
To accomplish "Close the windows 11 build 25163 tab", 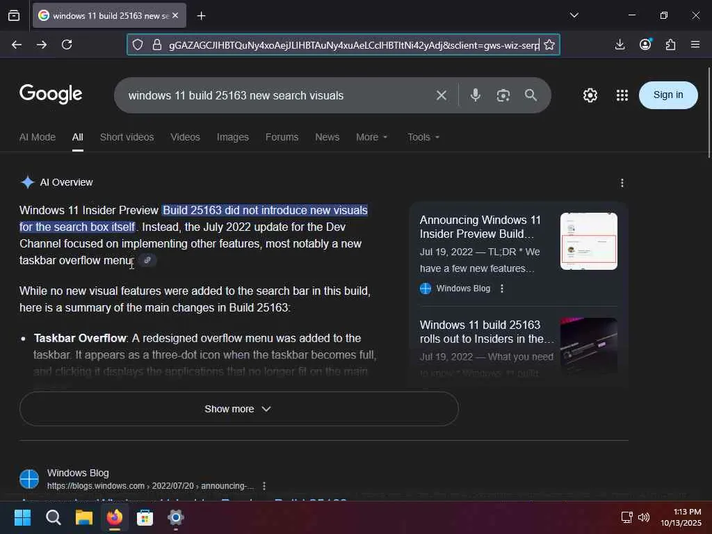I will 175,15.
